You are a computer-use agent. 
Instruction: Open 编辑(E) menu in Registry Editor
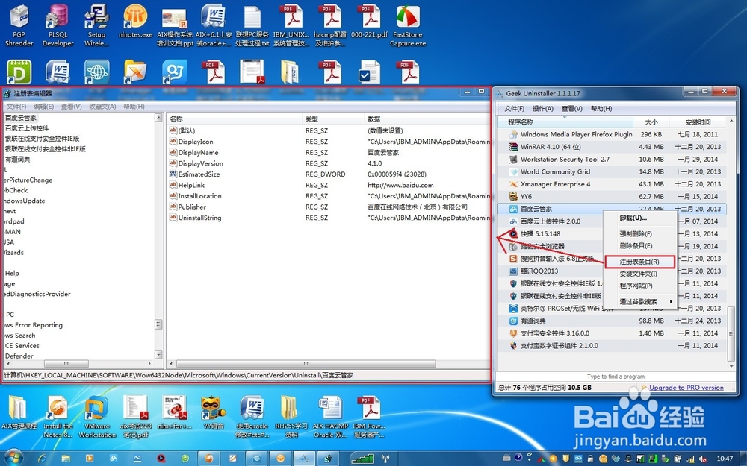coord(43,107)
